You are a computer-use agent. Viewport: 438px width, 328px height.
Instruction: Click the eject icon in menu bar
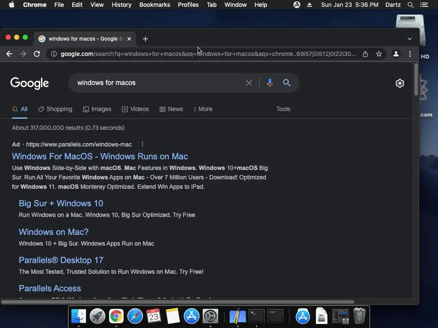click(x=309, y=5)
